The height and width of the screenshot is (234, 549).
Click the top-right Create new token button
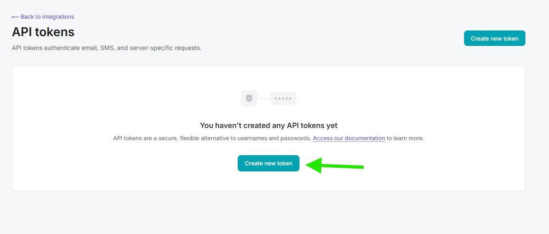pyautogui.click(x=494, y=39)
